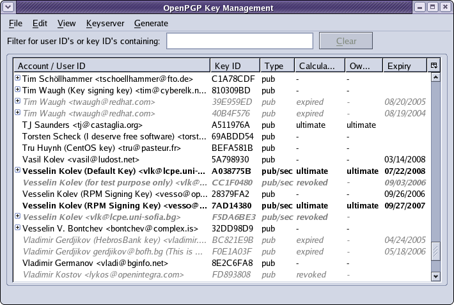Click expiry date 03/14/2008
454x305 pixels.
(x=405, y=160)
